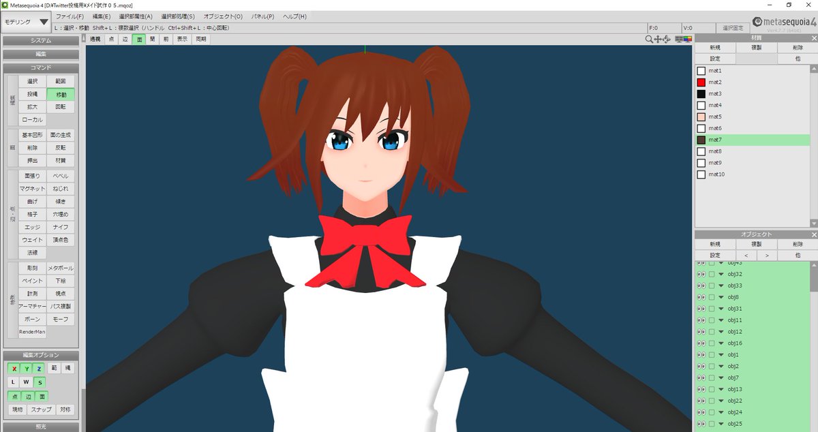The height and width of the screenshot is (432, 818).
Task: Open the 選択部処理(S) menu
Action: pyautogui.click(x=178, y=16)
